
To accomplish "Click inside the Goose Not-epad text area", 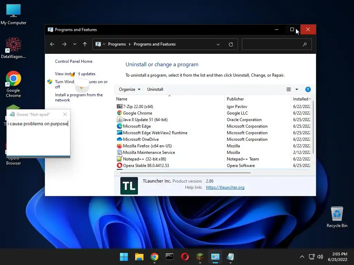I will click(38, 137).
